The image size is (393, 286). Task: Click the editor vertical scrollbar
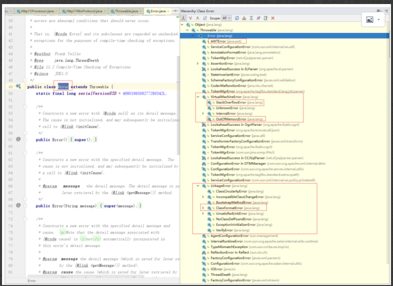coord(178,105)
